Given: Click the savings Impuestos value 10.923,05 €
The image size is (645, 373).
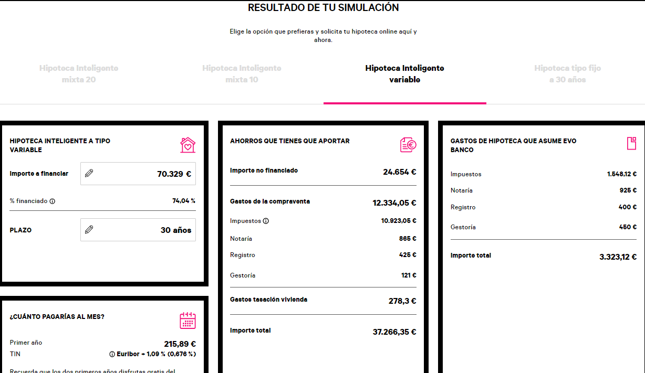Looking at the screenshot, I should click(399, 221).
